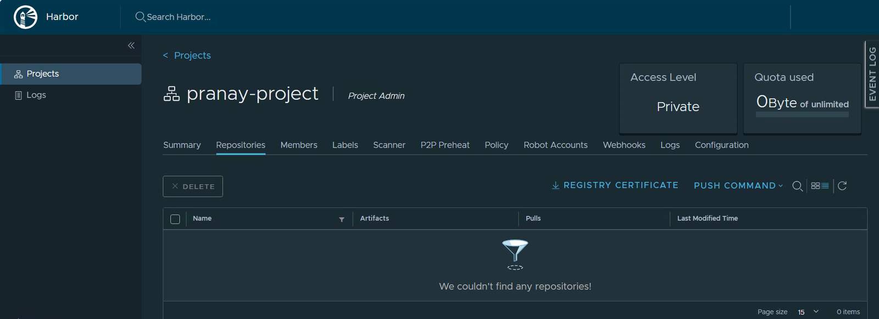Go back via the Projects breadcrumb link
The height and width of the screenshot is (319, 879).
(x=192, y=55)
